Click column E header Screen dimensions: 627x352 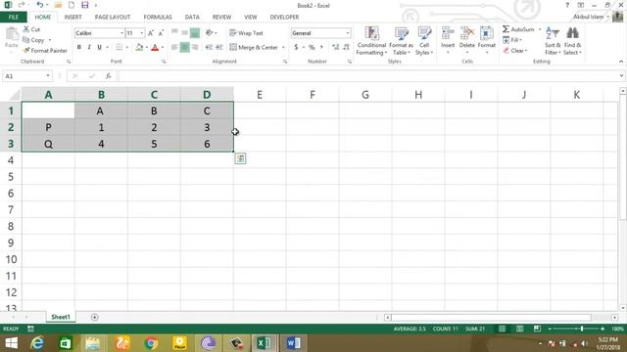[260, 95]
